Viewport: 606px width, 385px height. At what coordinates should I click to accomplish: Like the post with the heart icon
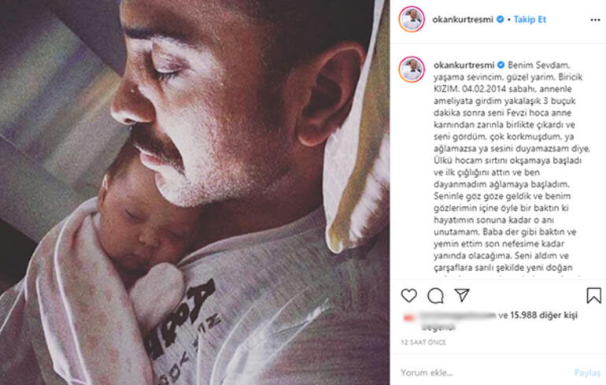click(409, 296)
